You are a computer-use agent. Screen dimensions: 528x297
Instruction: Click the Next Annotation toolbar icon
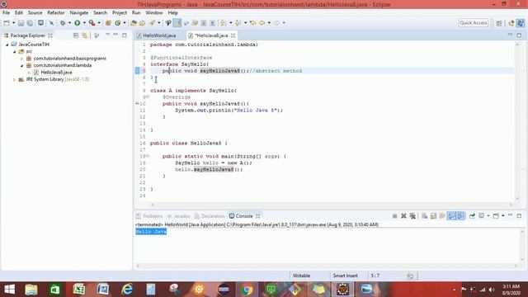point(223,23)
